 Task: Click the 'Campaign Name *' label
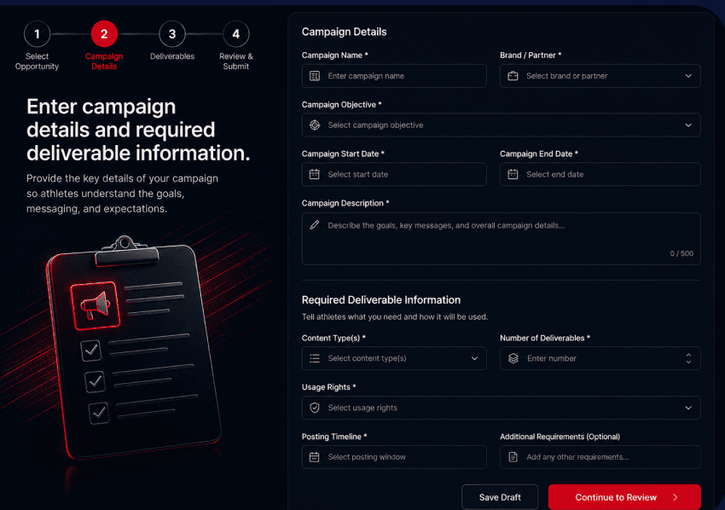click(x=334, y=55)
